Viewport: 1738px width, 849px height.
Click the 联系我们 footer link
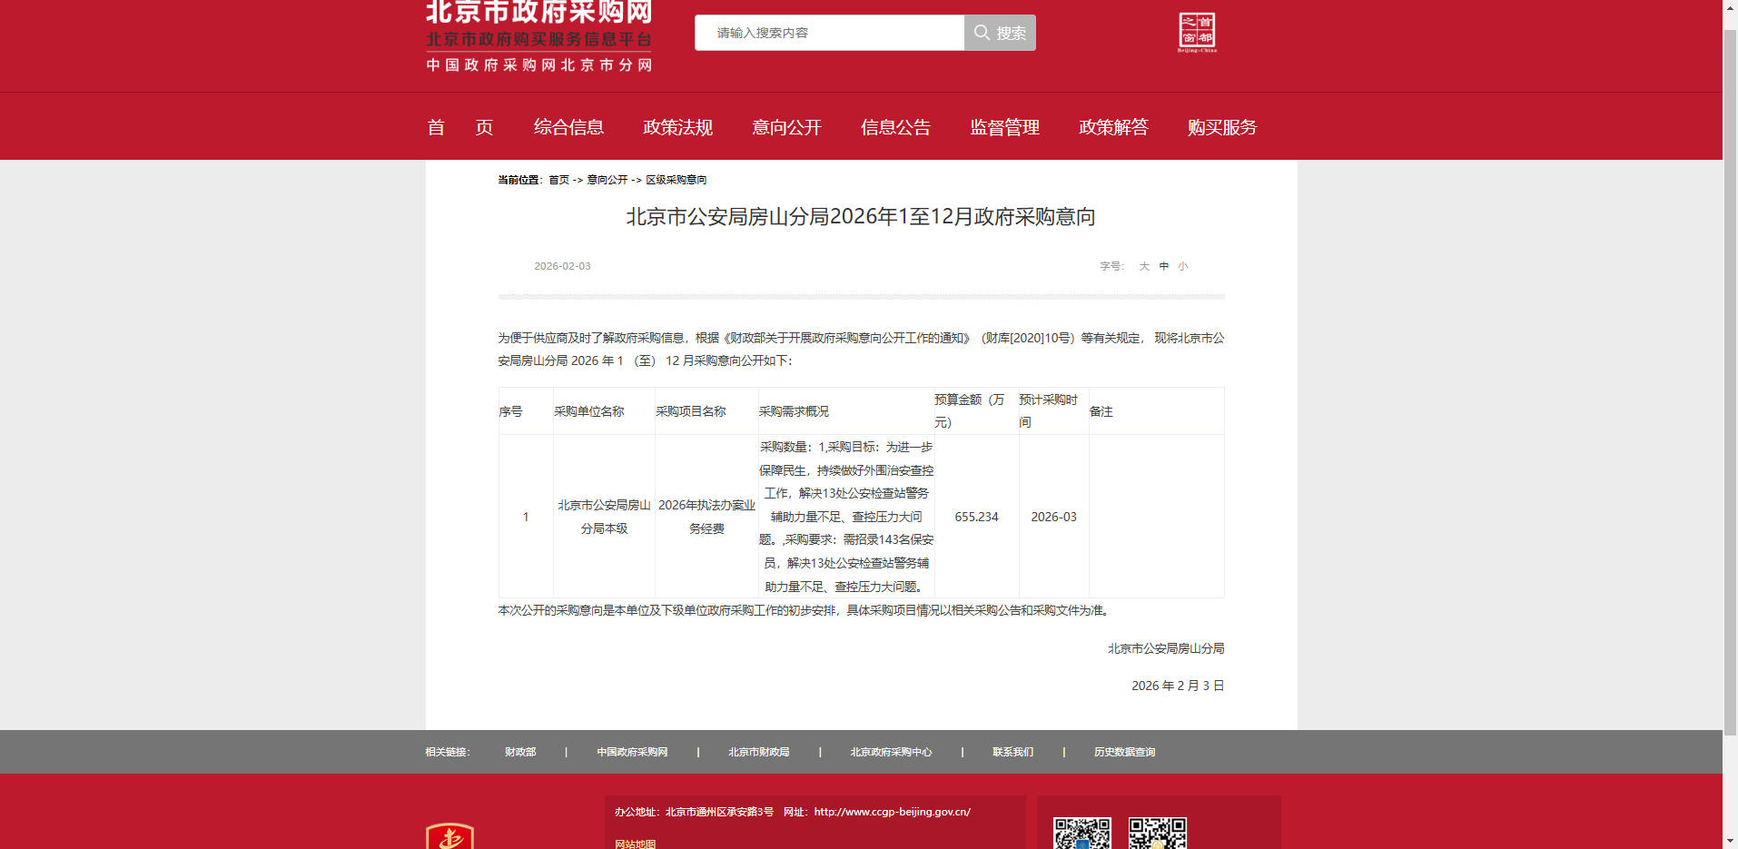click(x=1012, y=752)
